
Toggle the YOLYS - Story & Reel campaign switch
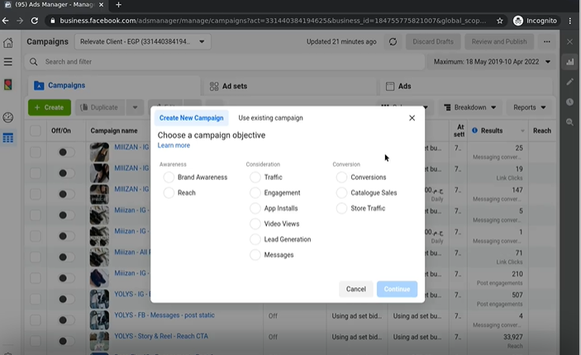coord(66,341)
